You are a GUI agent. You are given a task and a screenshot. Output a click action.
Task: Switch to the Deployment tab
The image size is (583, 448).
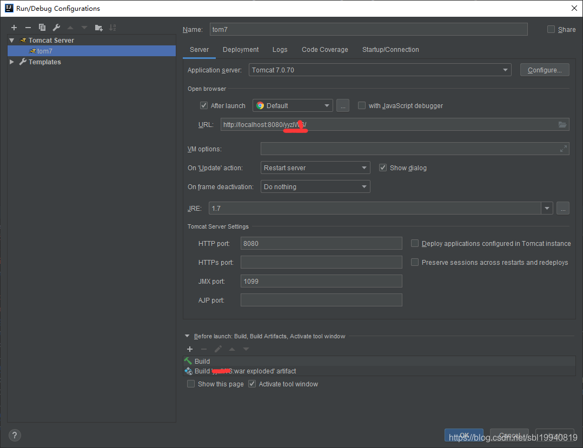241,50
